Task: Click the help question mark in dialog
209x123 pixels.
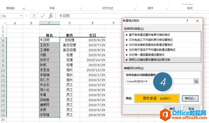Action: point(187,21)
